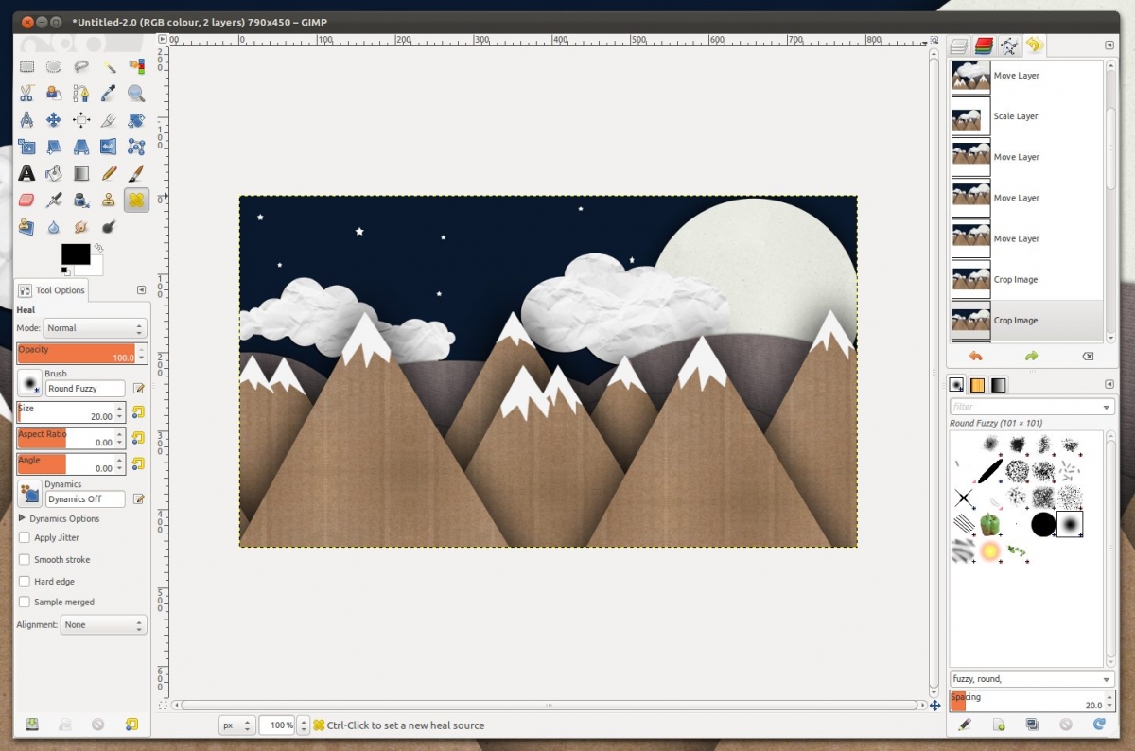Viewport: 1135px width, 751px height.
Task: Select the Paintbrush tool
Action: 136,173
